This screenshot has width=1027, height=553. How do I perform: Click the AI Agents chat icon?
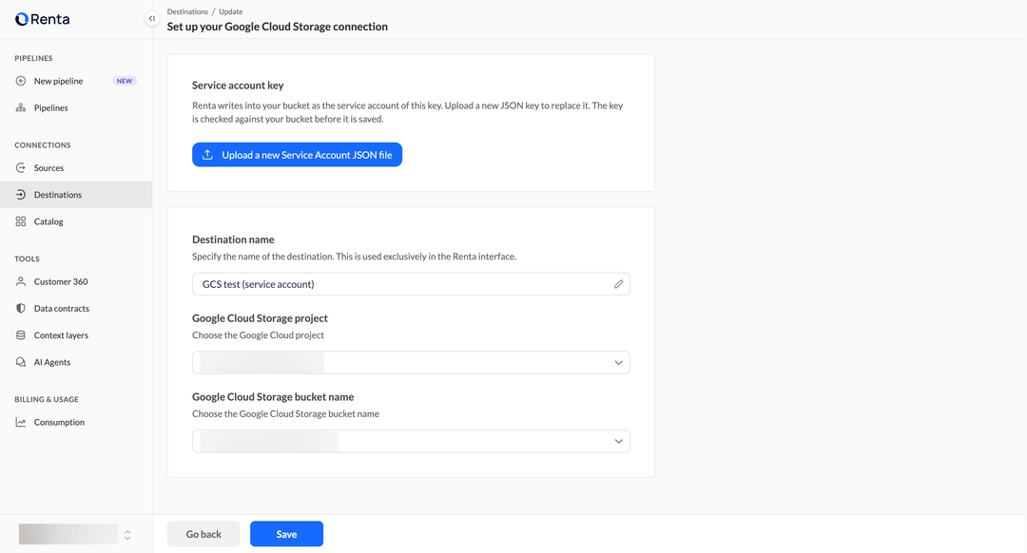click(x=21, y=363)
